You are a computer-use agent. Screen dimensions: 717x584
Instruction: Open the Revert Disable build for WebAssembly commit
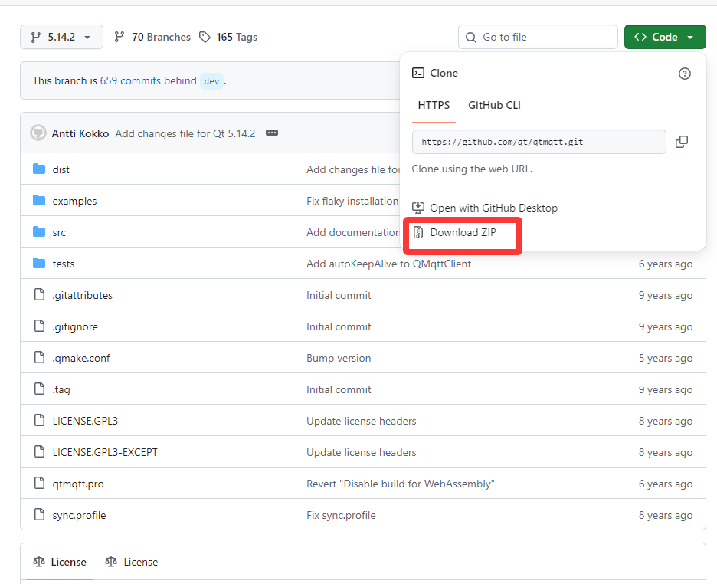401,484
